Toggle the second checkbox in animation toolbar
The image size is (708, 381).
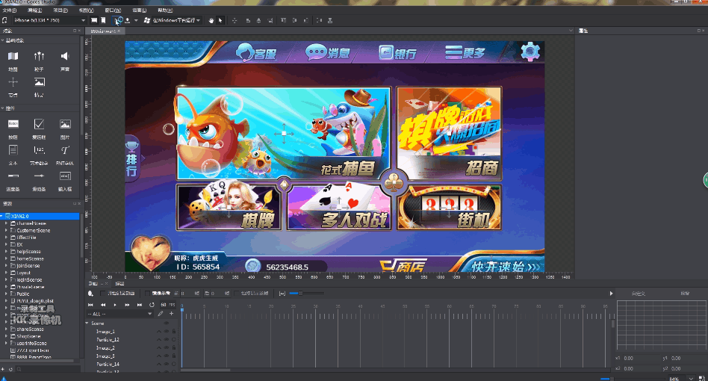pyautogui.click(x=147, y=294)
